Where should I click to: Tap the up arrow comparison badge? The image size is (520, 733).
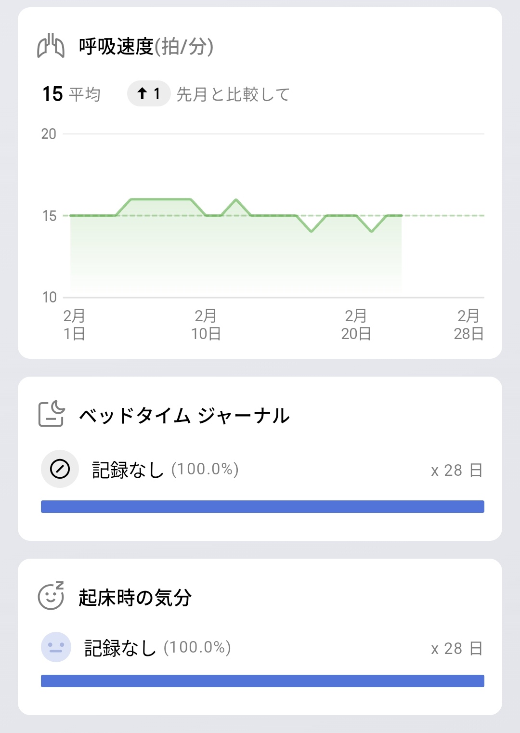149,93
